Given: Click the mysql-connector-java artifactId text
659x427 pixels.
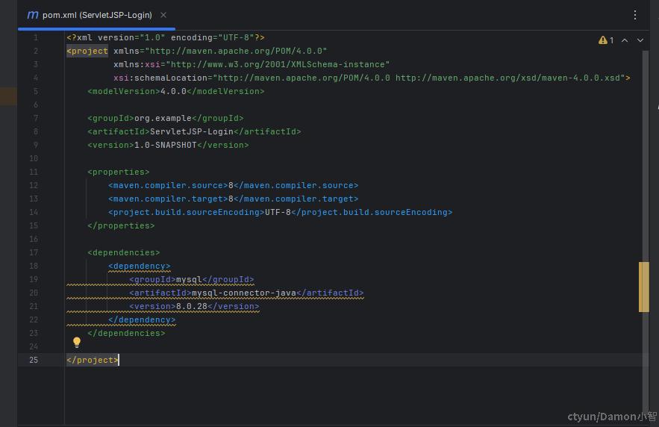Looking at the screenshot, I should (244, 293).
